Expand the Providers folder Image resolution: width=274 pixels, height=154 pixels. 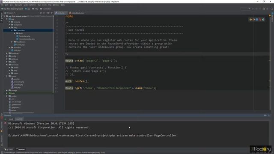pos(9,47)
